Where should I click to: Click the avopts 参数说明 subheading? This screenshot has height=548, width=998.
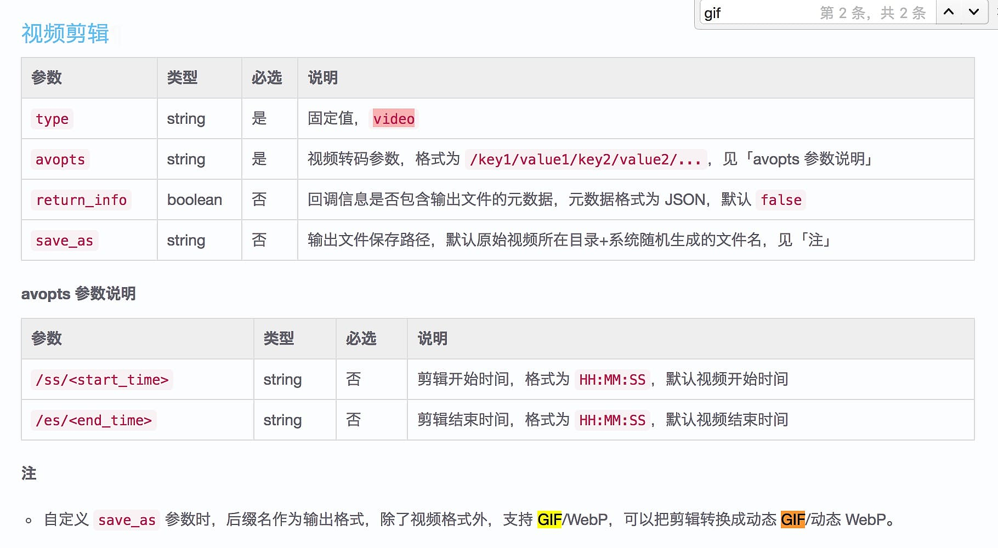click(x=78, y=294)
